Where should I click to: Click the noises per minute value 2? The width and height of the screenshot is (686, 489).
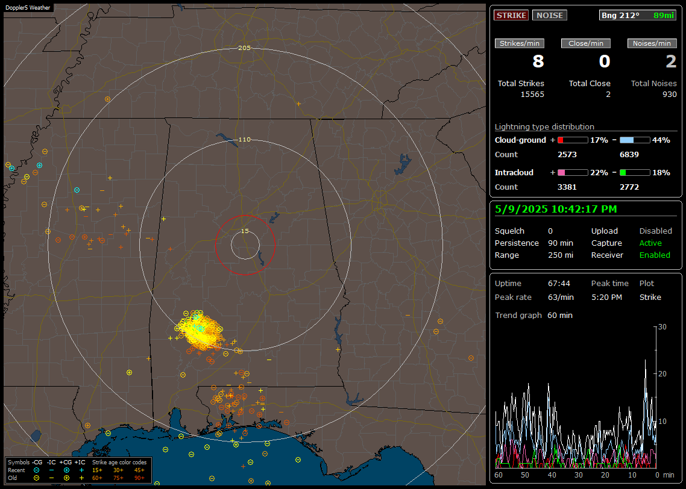coord(671,61)
